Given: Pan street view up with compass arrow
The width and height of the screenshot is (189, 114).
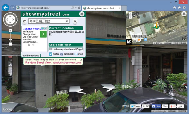Looking at the screenshot, I should pos(10,17).
